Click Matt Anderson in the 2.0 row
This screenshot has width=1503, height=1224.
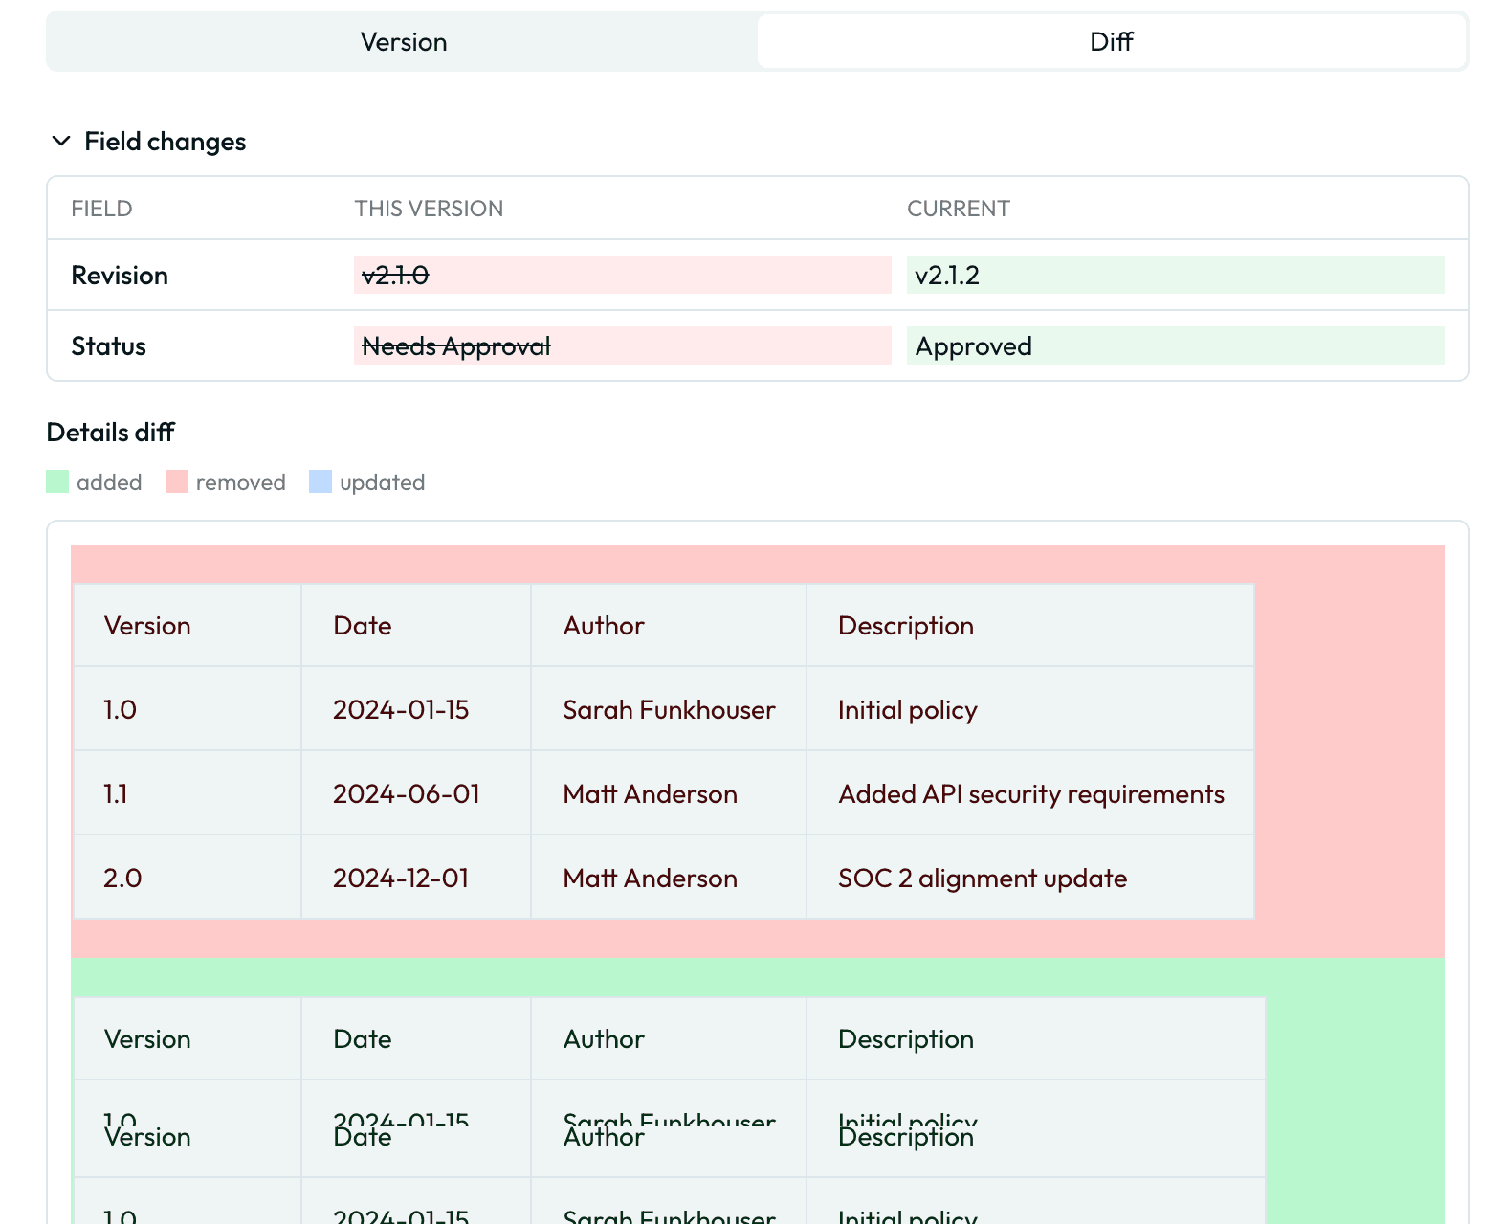(651, 879)
